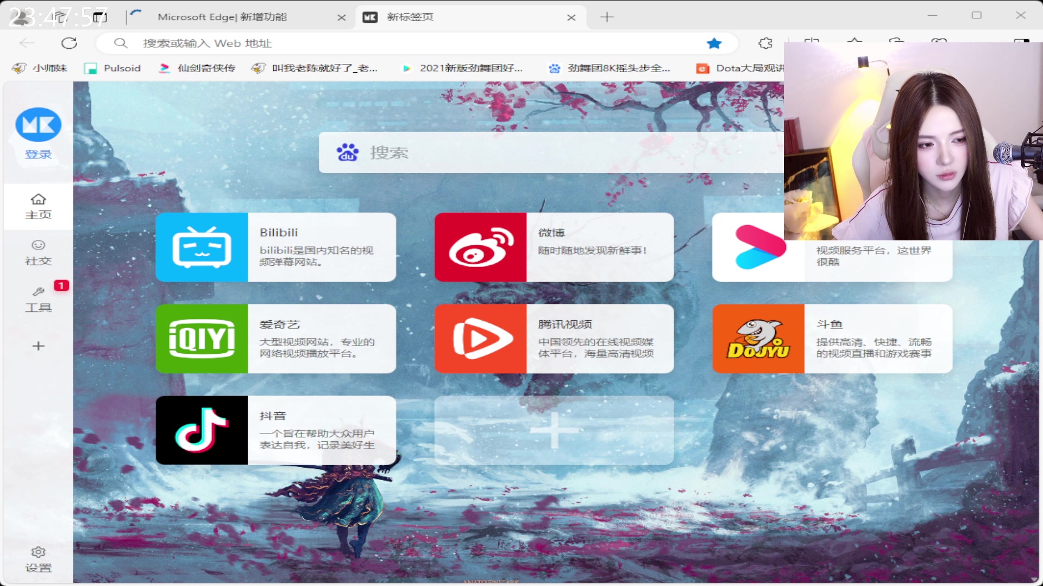Click the blue favorite star icon
1043x586 pixels.
coord(714,43)
